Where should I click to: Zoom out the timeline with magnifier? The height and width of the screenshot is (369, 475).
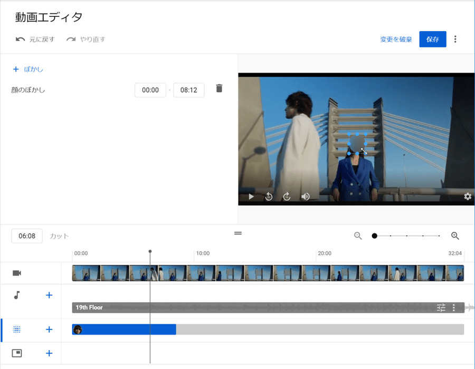tap(358, 236)
